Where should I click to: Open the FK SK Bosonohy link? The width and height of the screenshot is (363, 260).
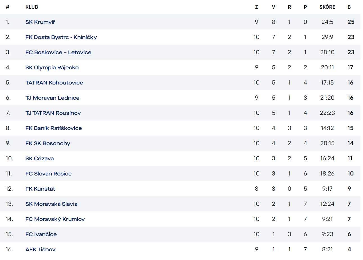[48, 143]
